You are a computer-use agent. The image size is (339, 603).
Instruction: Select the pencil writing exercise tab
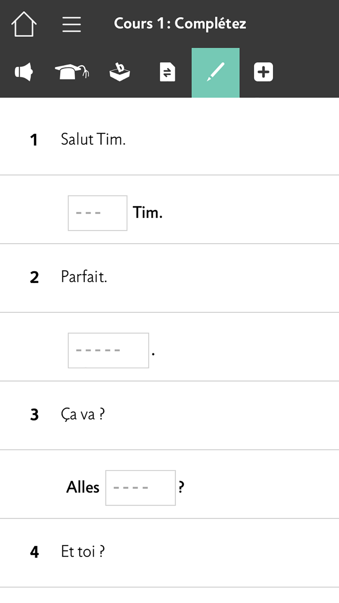coord(216,73)
